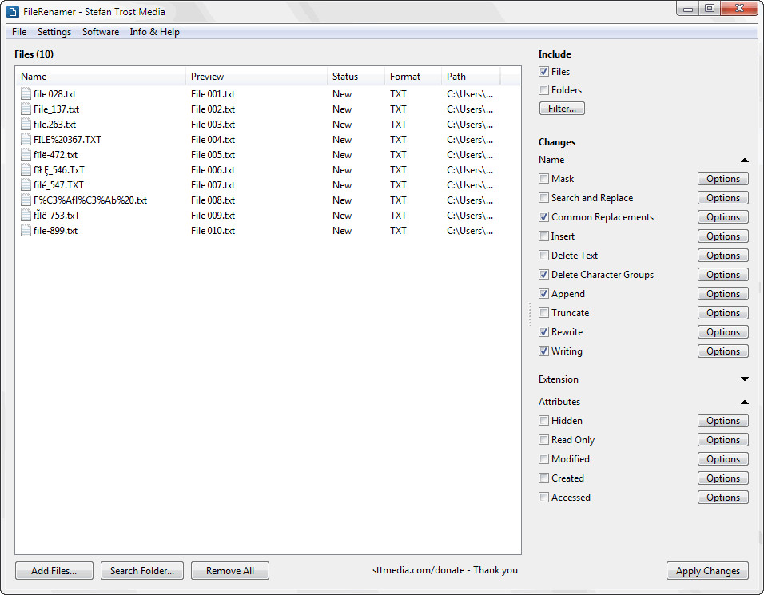Enable the Delete Text checkbox
The height and width of the screenshot is (595, 764).
tap(543, 255)
